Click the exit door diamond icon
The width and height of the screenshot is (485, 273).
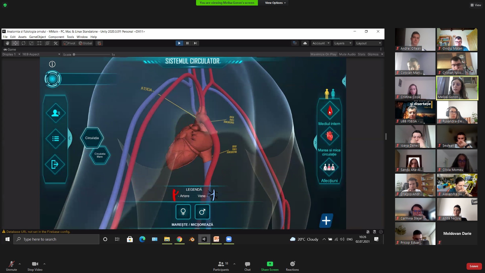[55, 165]
